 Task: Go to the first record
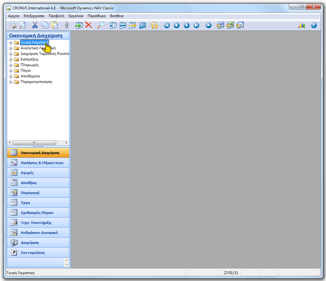click(x=167, y=25)
